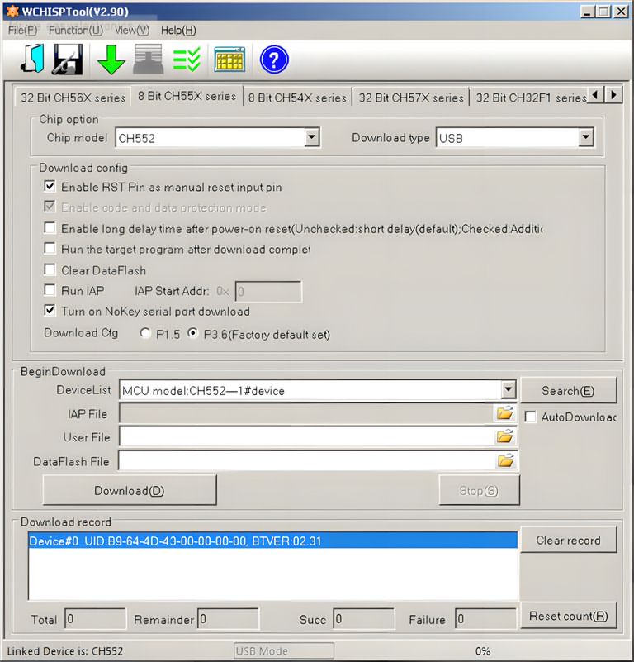Viewport: 634px width, 662px height.
Task: Click the Total count field
Action: click(x=95, y=618)
